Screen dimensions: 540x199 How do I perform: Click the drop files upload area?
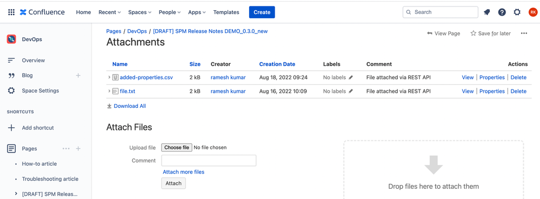tap(434, 170)
